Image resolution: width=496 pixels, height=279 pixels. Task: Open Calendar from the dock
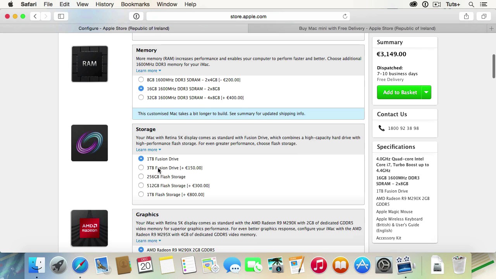tap(145, 265)
